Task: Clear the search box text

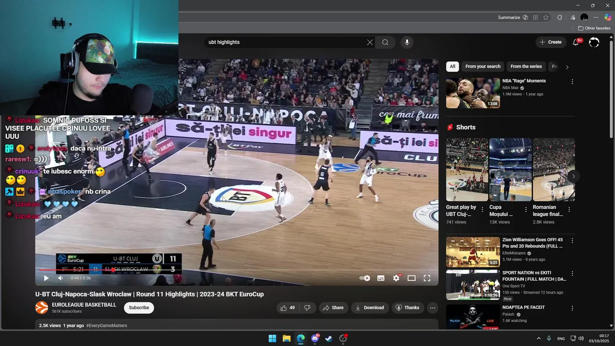Action: coord(369,42)
